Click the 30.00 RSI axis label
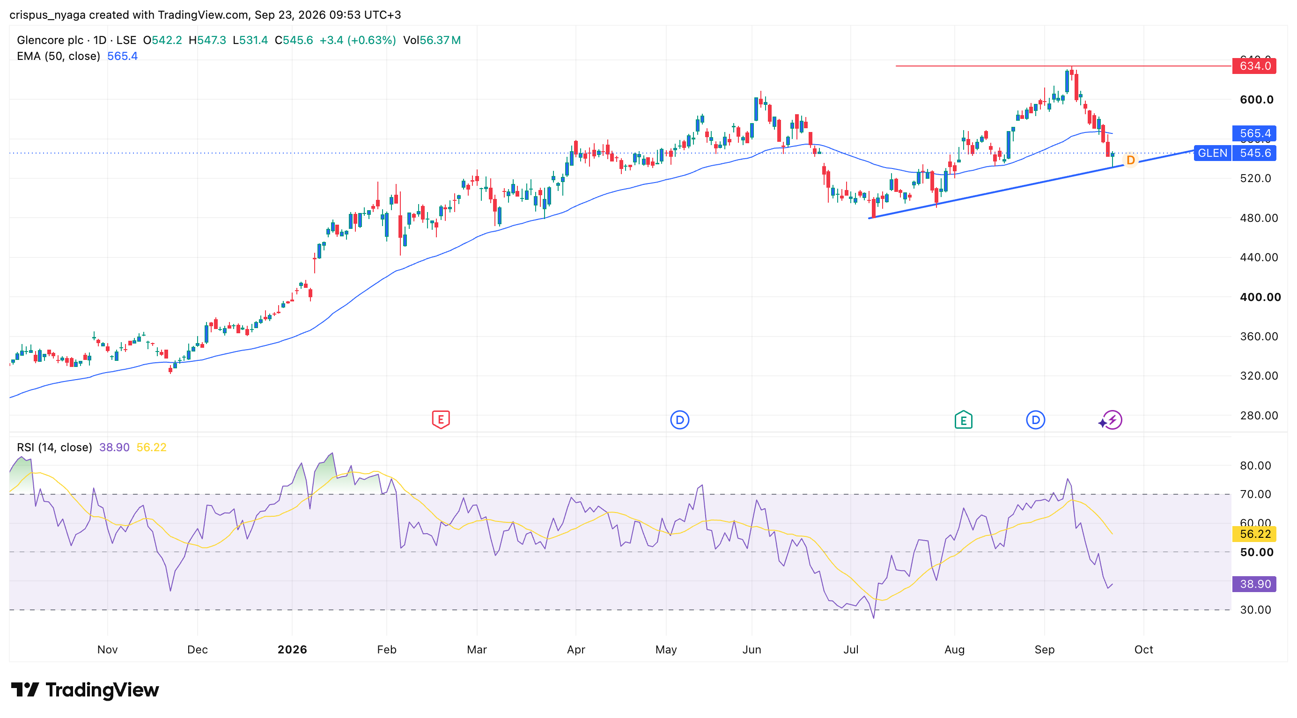The image size is (1297, 718). (1256, 610)
